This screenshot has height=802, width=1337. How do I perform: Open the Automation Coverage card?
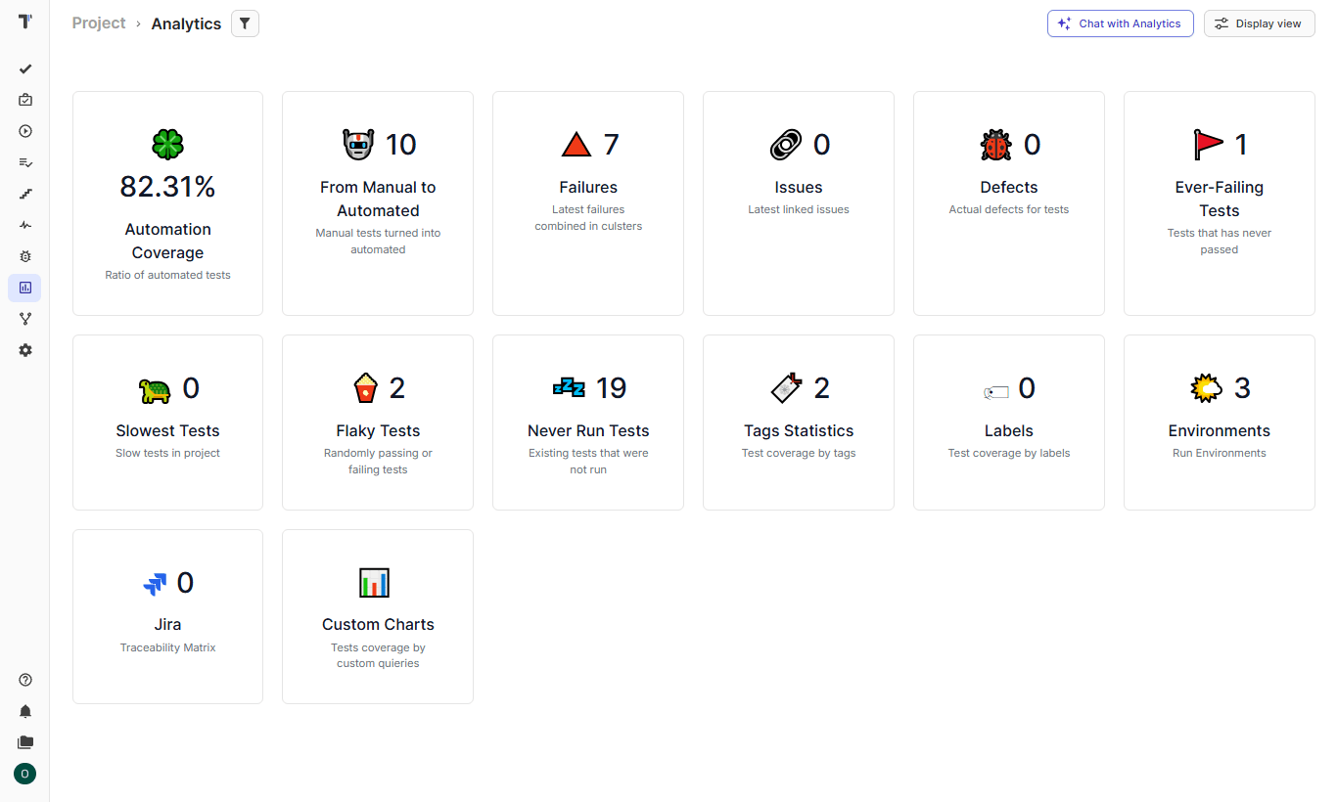tap(167, 203)
